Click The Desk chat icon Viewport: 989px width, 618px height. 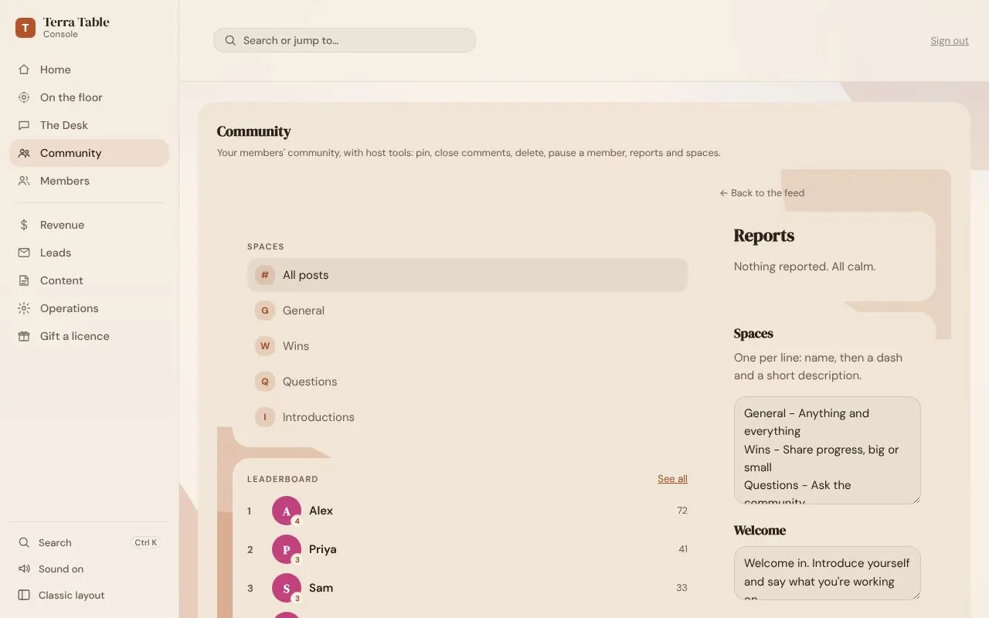(24, 125)
